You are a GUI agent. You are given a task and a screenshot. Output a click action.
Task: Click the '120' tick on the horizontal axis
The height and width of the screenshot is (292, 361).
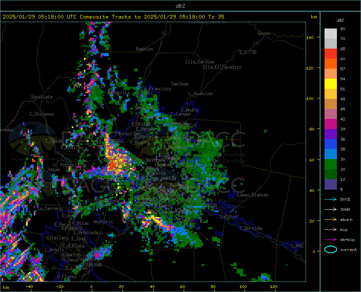(x=274, y=286)
